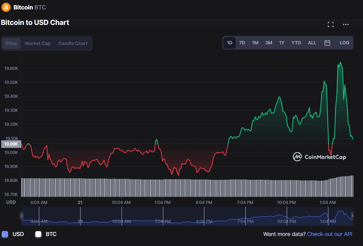Image resolution: width=363 pixels, height=246 pixels.
Task: Click the 19.06K current price marker
Action: tap(11, 144)
